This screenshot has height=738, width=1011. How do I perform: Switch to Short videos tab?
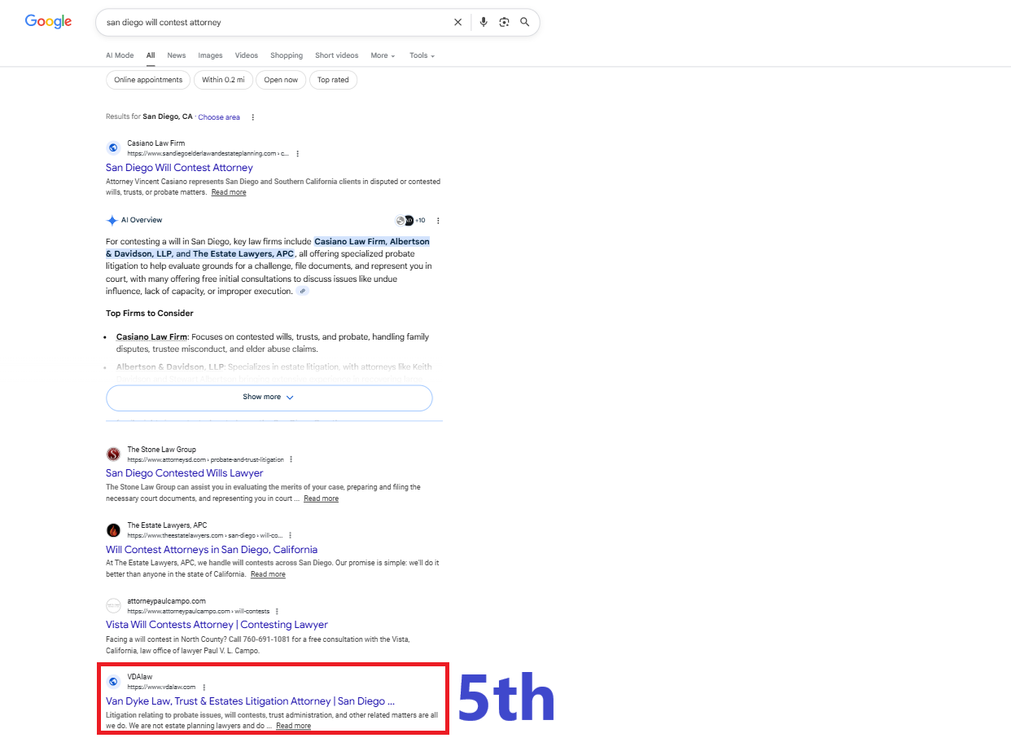click(x=337, y=55)
